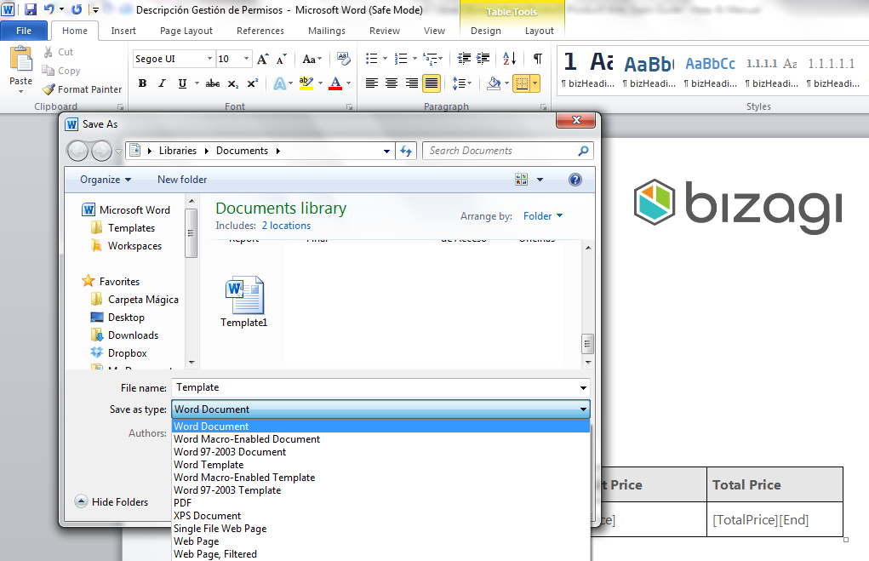Select the Format Painter tool
Viewport: 869px width, 561px height.
point(82,89)
